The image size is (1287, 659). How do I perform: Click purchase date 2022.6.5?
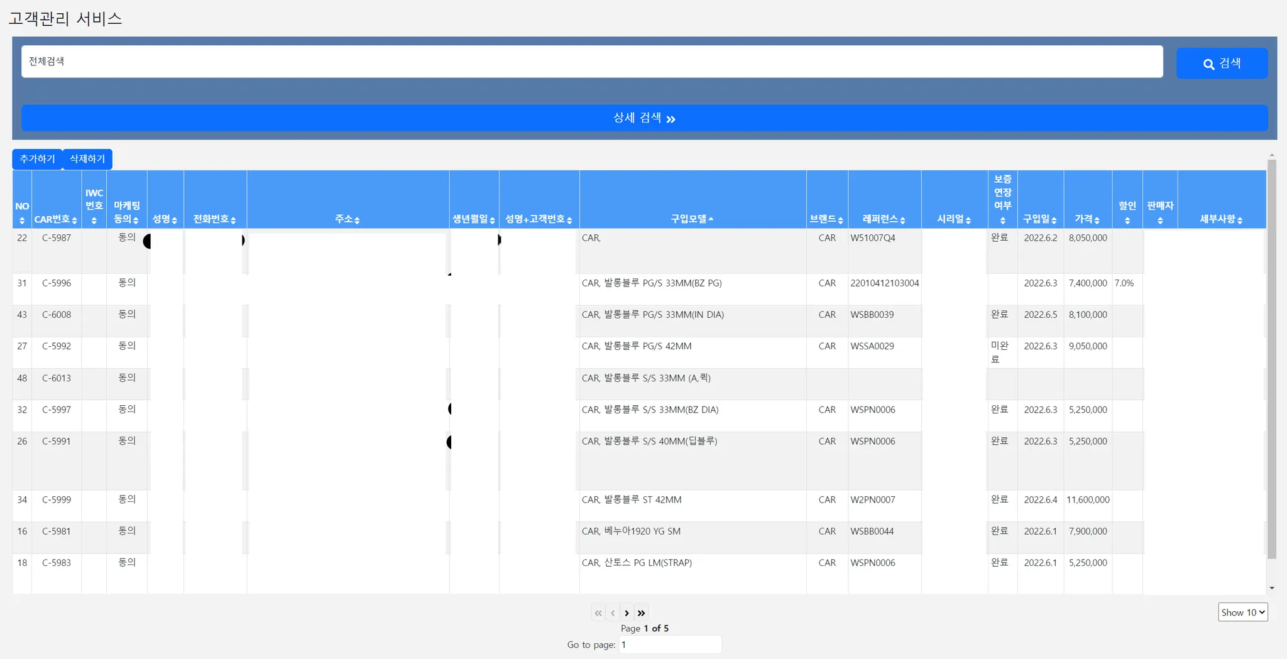[x=1041, y=315]
